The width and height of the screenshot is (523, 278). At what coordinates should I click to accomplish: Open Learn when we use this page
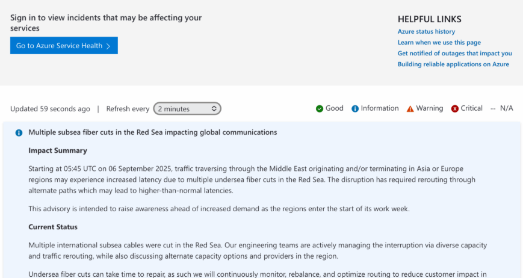(439, 42)
